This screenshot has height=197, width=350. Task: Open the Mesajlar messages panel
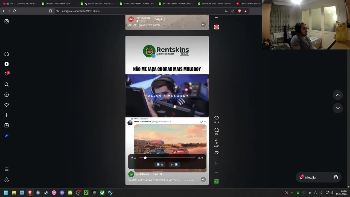pyautogui.click(x=319, y=178)
